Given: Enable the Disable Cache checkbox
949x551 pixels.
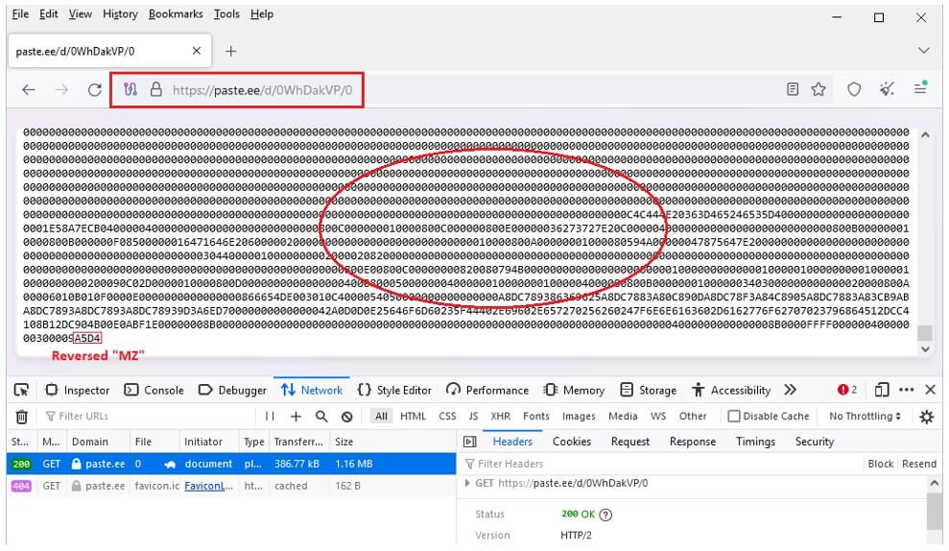Looking at the screenshot, I should coord(733,417).
